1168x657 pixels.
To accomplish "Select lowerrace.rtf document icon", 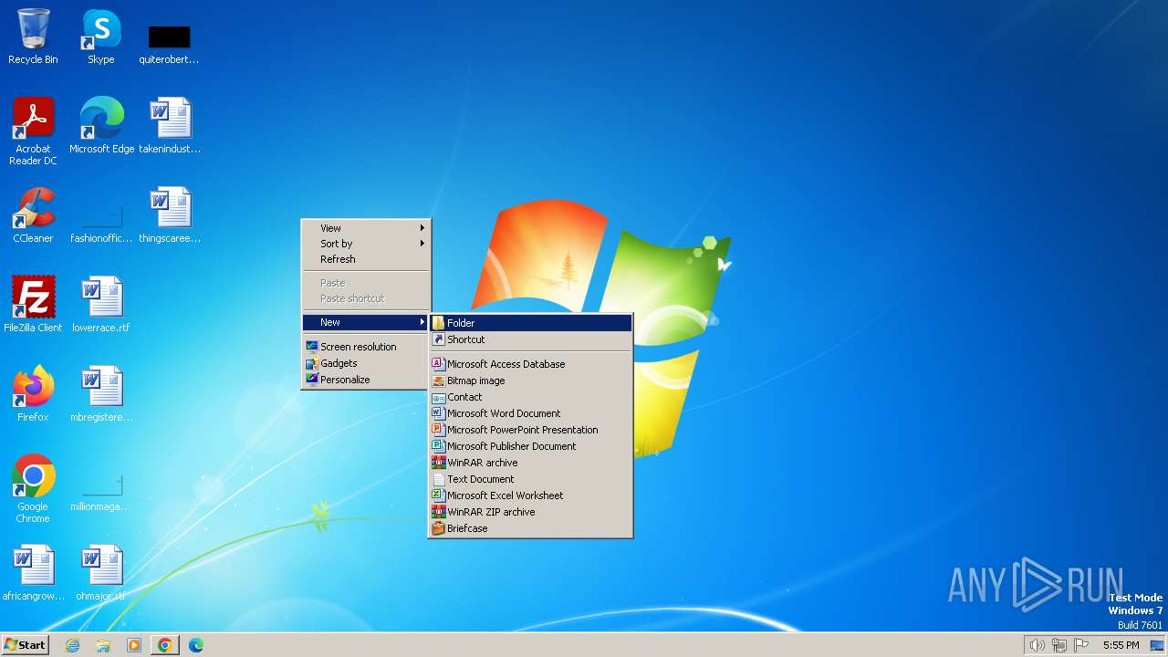I will pyautogui.click(x=101, y=305).
